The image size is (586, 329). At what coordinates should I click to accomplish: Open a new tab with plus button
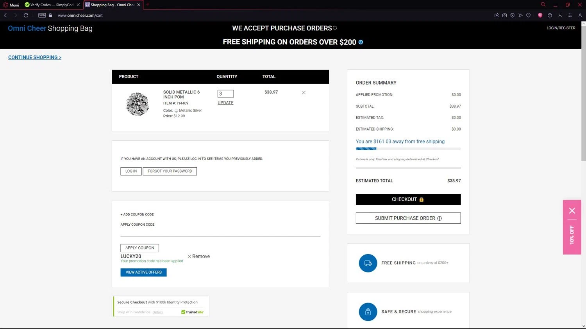[x=148, y=5]
